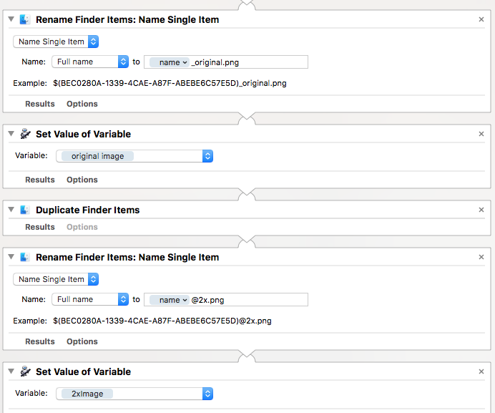Open Full name dropdown in the @2x.png action

coord(90,299)
